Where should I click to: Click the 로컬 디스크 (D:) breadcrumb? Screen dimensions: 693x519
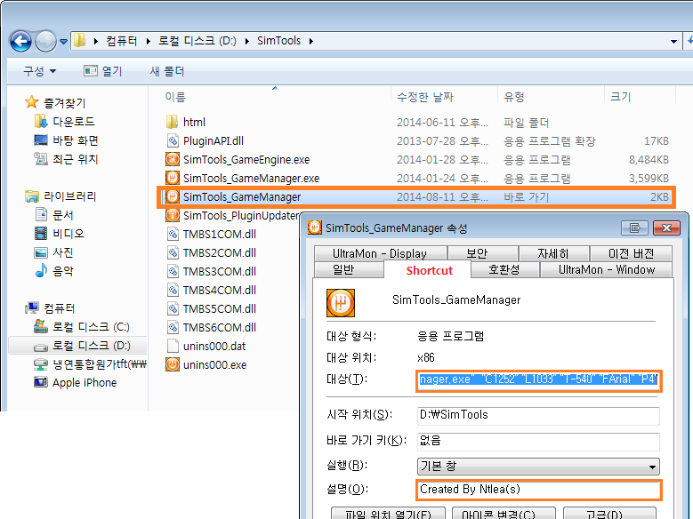[x=197, y=41]
